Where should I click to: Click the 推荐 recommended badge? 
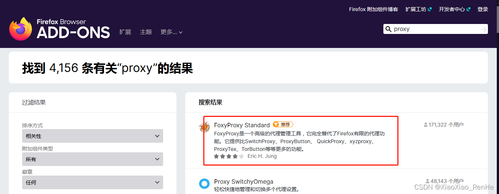(283, 125)
